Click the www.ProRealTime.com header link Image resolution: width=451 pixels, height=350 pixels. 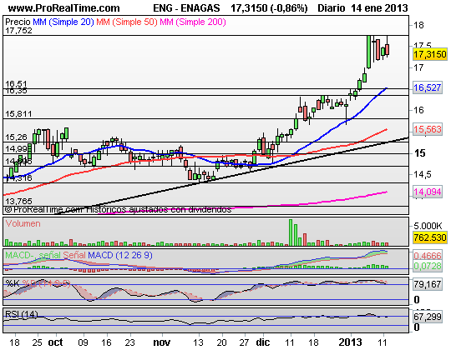click(x=63, y=8)
